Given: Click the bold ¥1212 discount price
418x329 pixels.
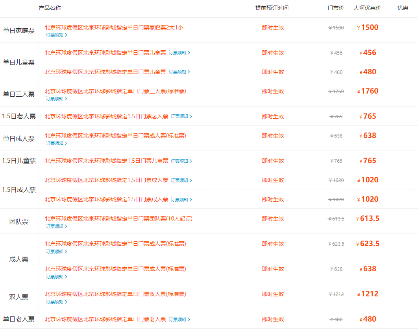Looking at the screenshot, I should point(368,294).
